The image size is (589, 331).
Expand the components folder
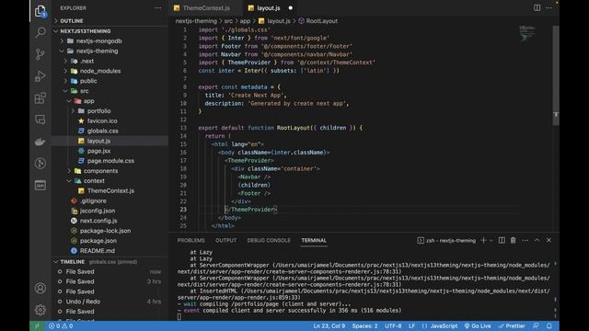100,171
